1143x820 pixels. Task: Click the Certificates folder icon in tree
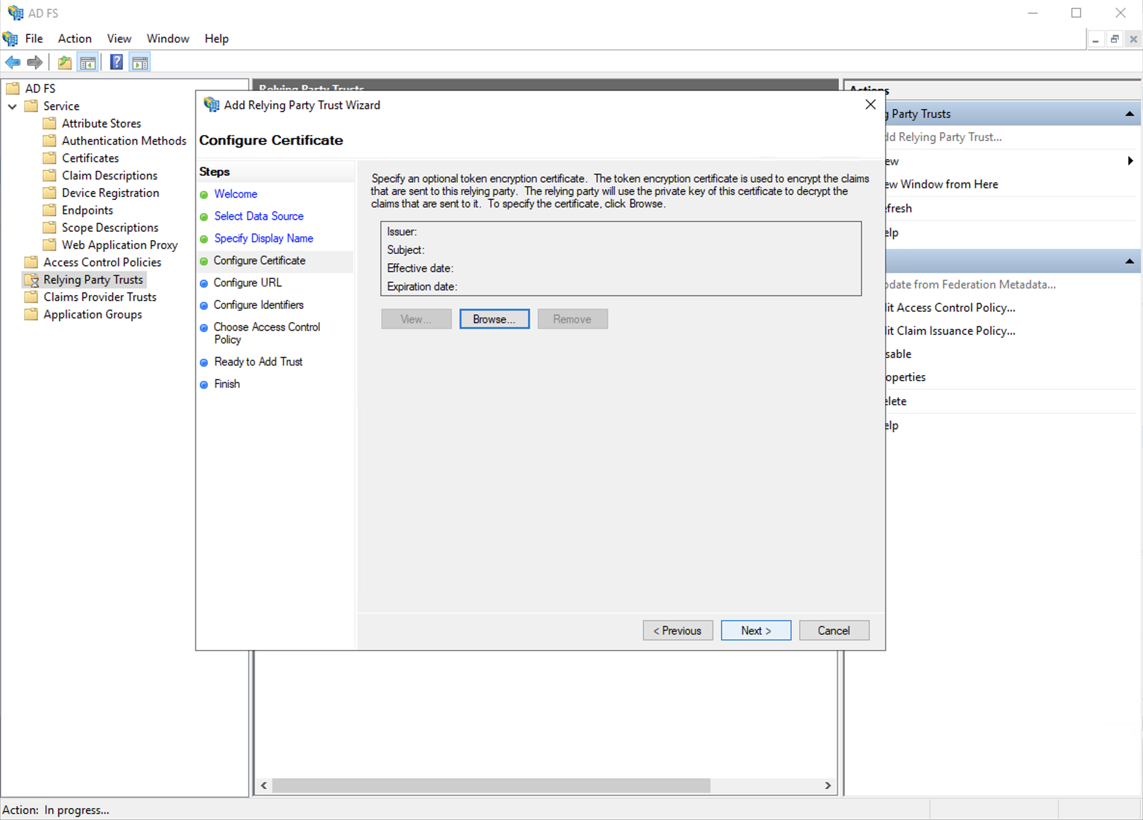[x=49, y=158]
